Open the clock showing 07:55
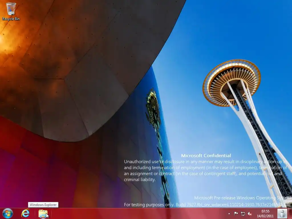 [265, 214]
